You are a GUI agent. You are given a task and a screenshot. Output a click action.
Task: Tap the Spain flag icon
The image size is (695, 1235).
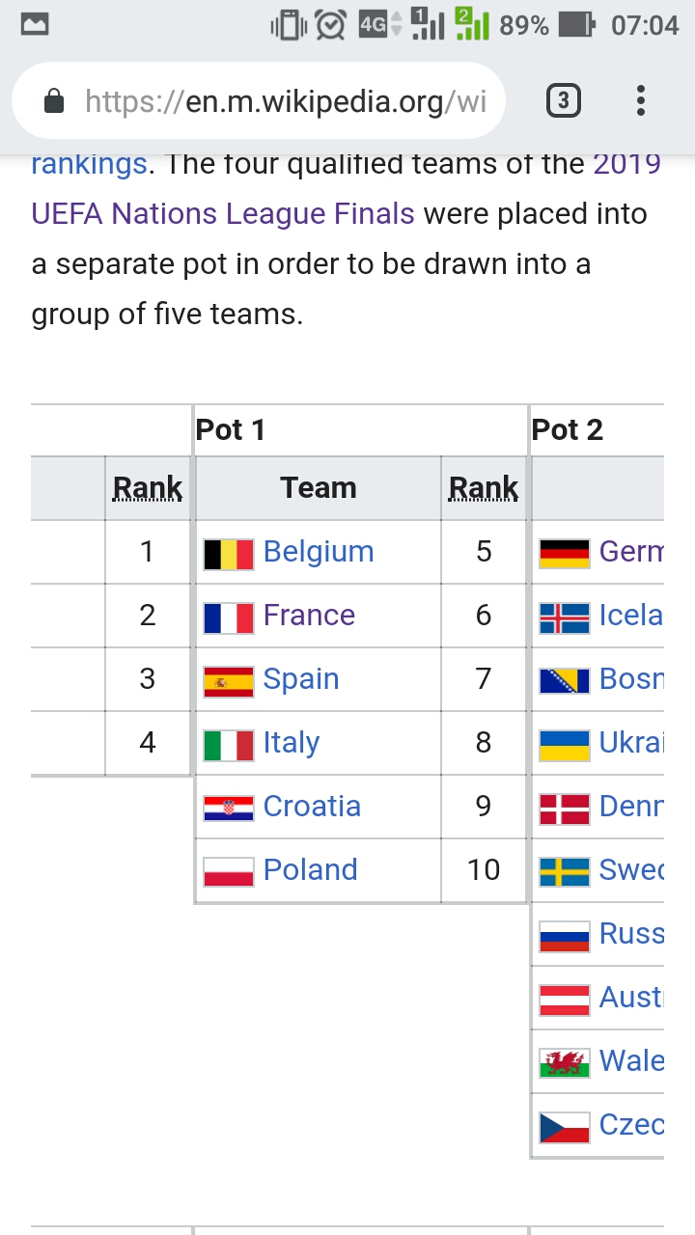[x=229, y=680]
